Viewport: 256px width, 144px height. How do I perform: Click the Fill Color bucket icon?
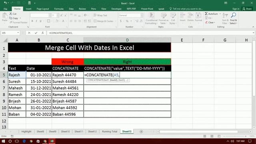(57, 21)
